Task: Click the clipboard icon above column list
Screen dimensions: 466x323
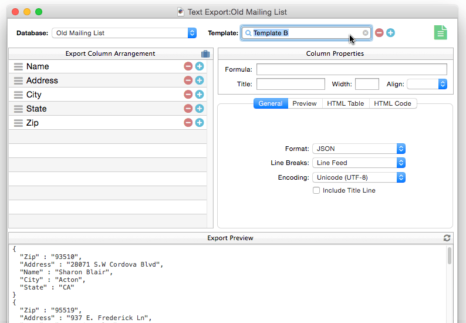Action: point(205,54)
